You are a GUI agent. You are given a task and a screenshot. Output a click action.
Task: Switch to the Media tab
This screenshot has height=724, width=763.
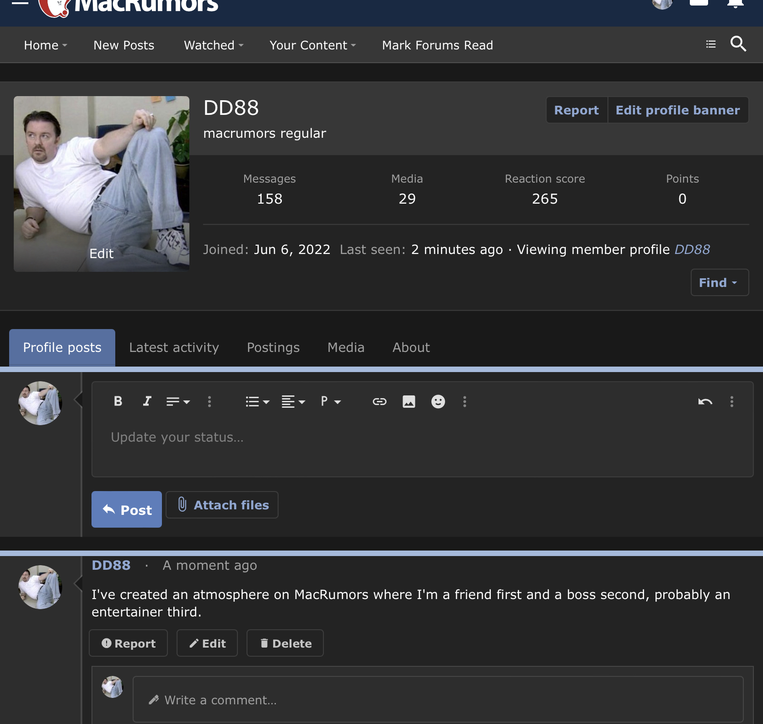(346, 347)
